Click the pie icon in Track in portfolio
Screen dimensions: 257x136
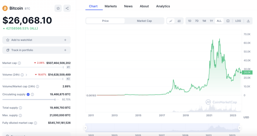pos(8,50)
